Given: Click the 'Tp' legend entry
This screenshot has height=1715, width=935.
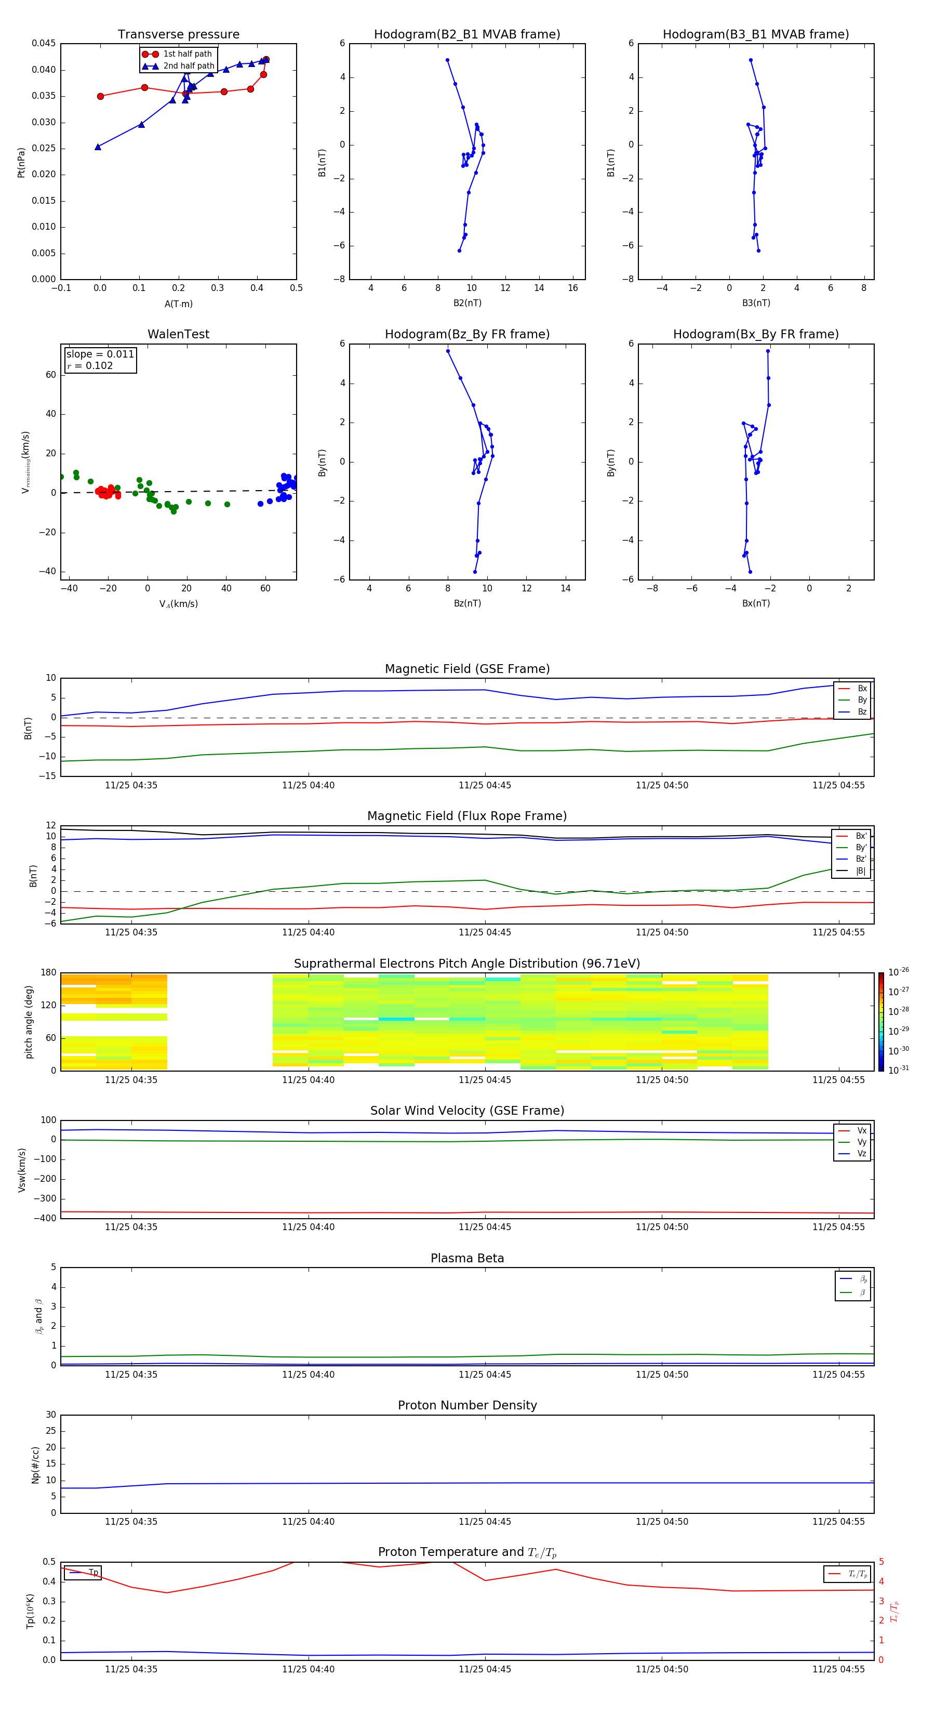Looking at the screenshot, I should pyautogui.click(x=83, y=1573).
